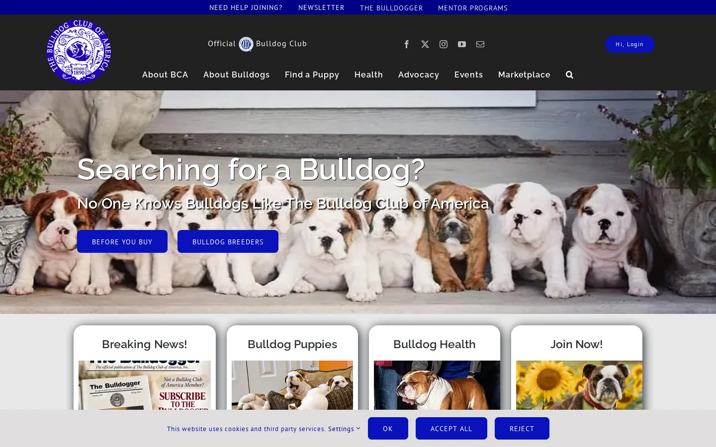Click the Accept All cookies button
716x447 pixels.
click(451, 428)
